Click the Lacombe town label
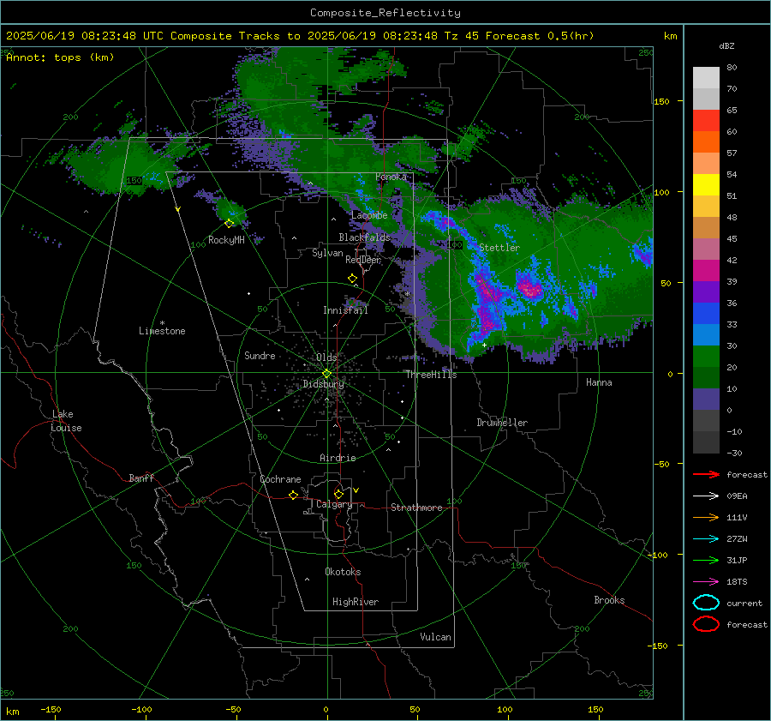The height and width of the screenshot is (721, 771). coord(369,215)
